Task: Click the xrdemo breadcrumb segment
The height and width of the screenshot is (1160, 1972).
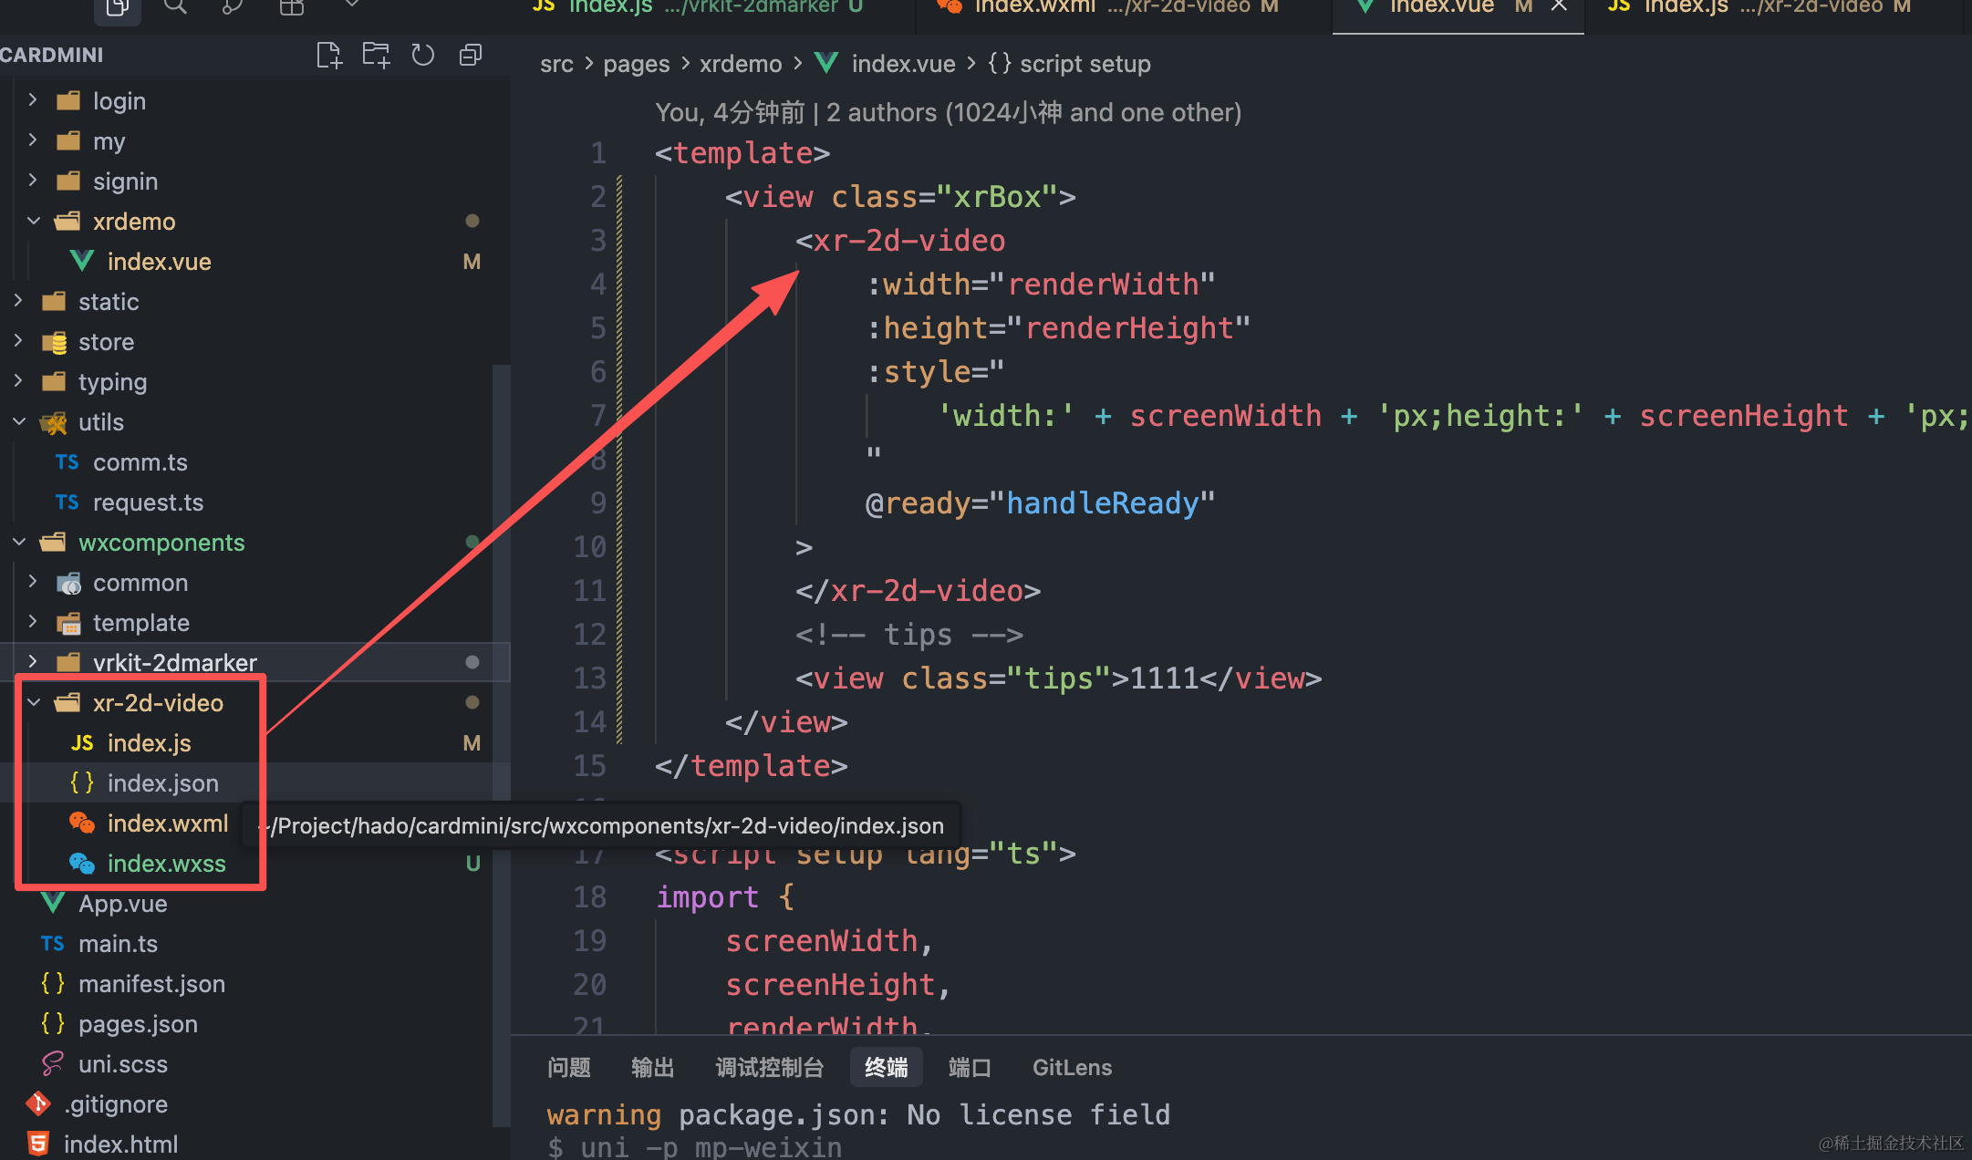Action: 740,64
